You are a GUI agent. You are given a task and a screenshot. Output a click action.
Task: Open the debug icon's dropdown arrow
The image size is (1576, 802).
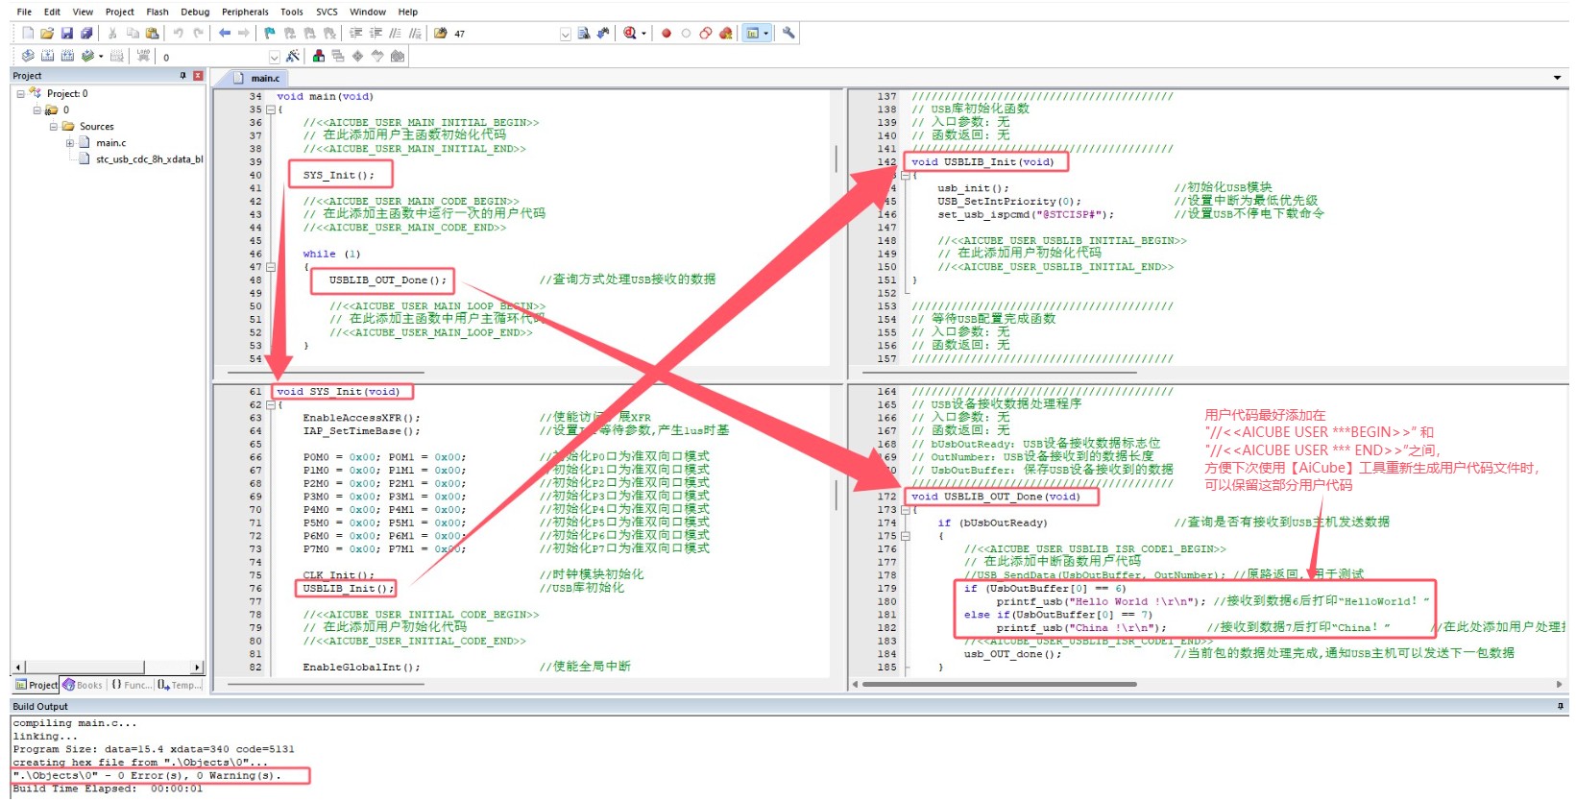[643, 33]
